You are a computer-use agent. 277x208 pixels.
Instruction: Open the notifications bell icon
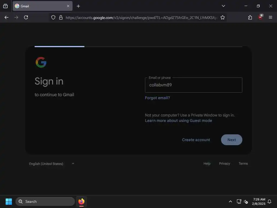pyautogui.click(x=269, y=201)
